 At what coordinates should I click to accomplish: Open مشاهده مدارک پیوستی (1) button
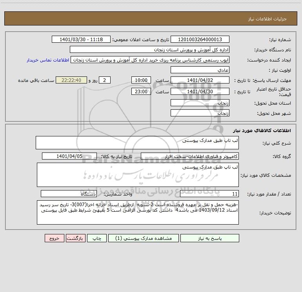144,238
